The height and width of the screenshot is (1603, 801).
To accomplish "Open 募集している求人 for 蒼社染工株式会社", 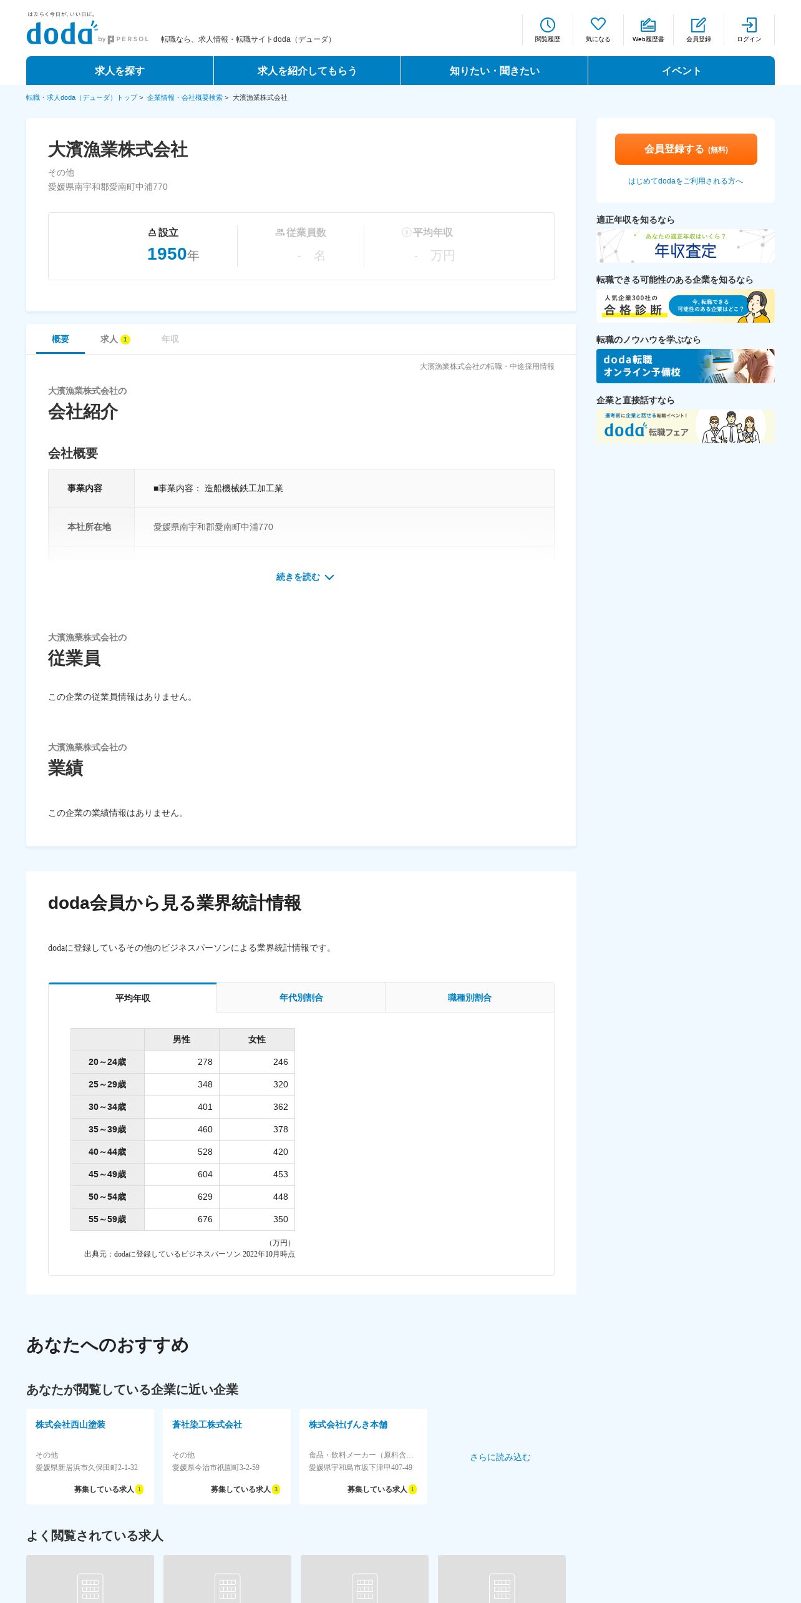I will (x=245, y=1489).
